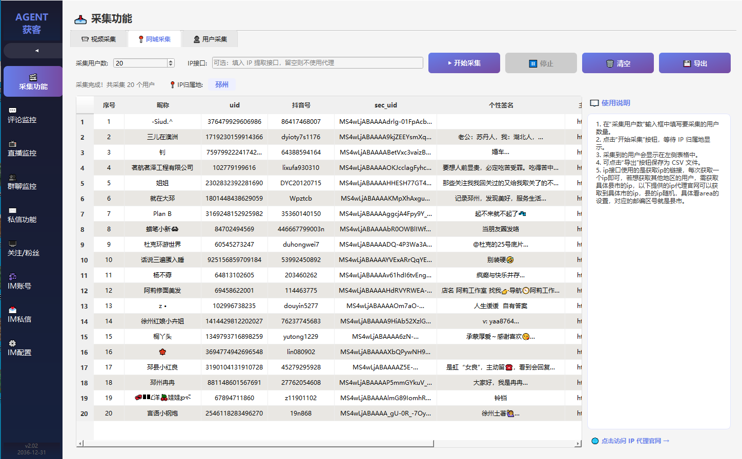Click the 停止 button

pyautogui.click(x=541, y=63)
